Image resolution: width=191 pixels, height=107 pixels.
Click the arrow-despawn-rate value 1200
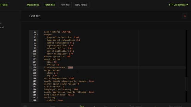click(x=71, y=78)
